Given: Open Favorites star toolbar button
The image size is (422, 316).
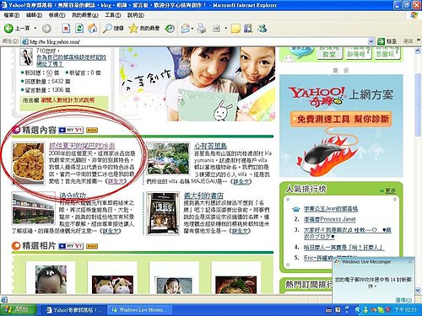Looking at the screenshot, I should click(x=144, y=29).
